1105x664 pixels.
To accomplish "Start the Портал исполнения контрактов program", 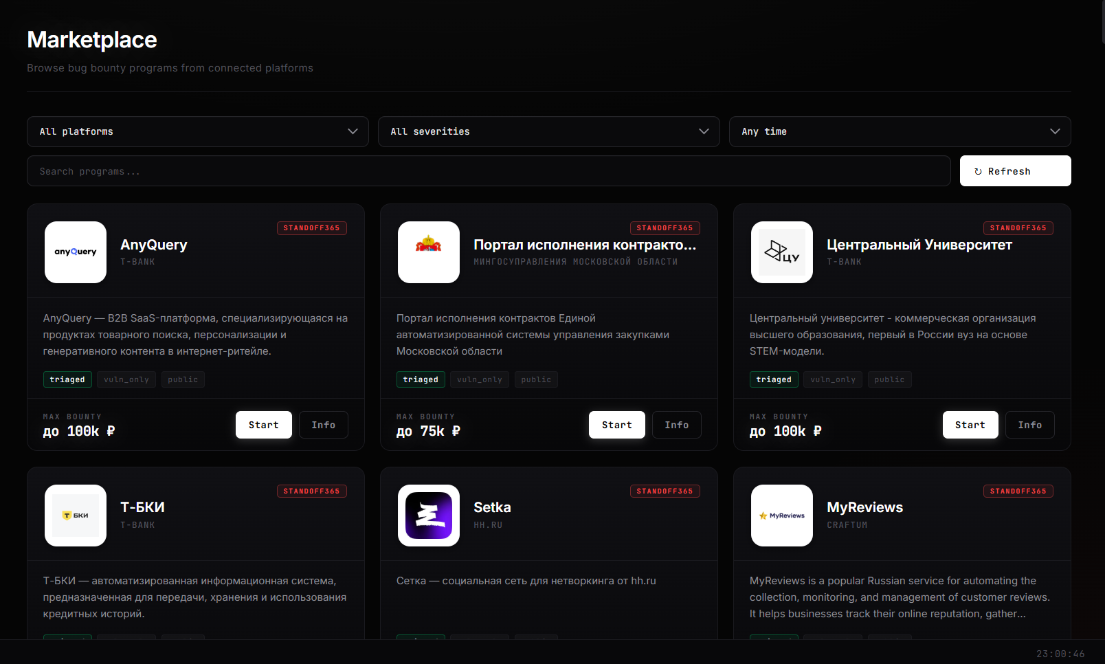I will pyautogui.click(x=617, y=425).
